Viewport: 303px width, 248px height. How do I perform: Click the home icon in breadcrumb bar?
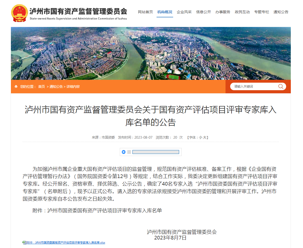pos(16,87)
